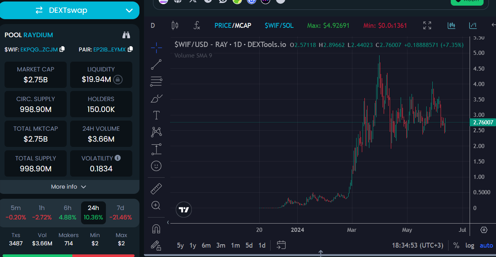Switch chart pair via $WIF/SOL
The height and width of the screenshot is (257, 496).
click(x=279, y=26)
